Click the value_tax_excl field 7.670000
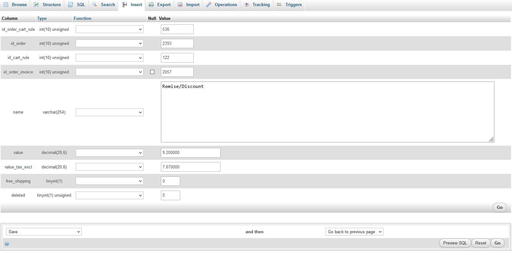 191,167
